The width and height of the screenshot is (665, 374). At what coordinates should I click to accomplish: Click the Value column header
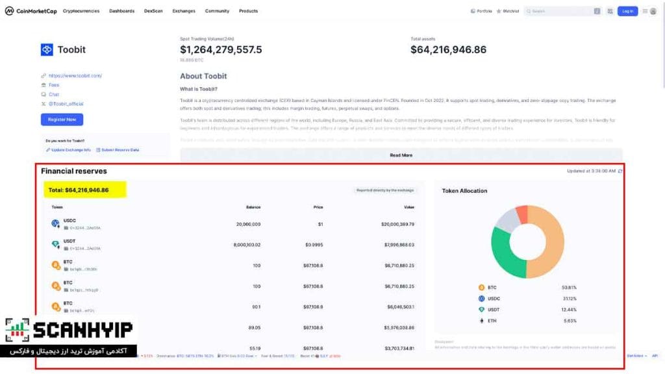[x=409, y=207]
